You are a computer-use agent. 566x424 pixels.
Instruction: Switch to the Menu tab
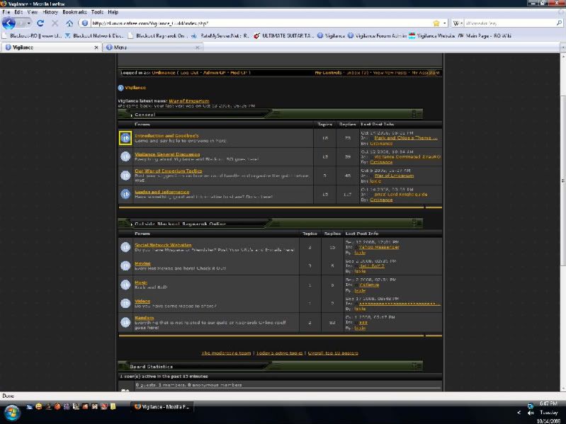(x=120, y=47)
